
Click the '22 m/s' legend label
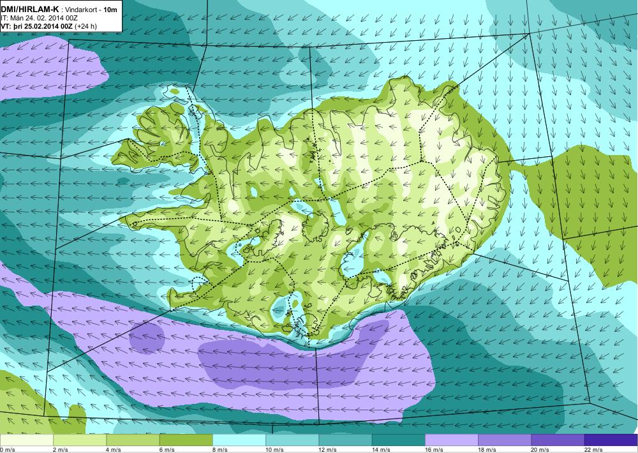[x=593, y=450]
